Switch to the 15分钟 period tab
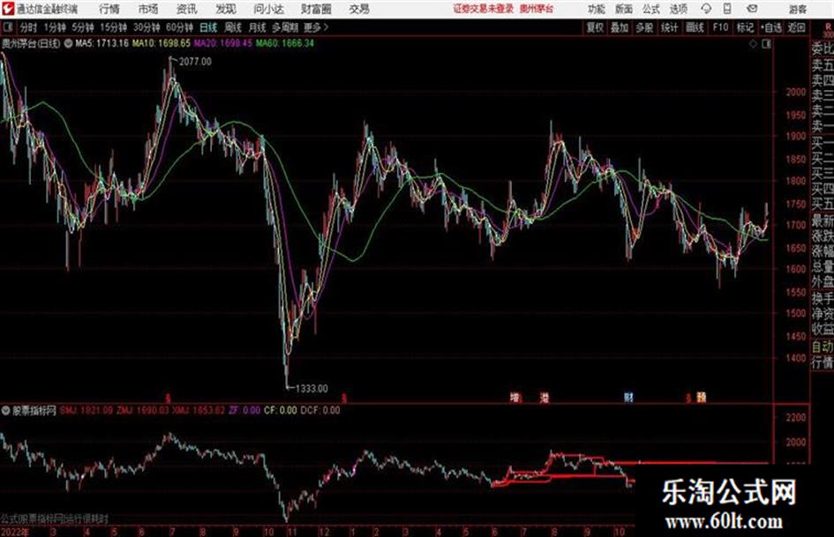Screen dimensions: 834x537 coord(114,27)
